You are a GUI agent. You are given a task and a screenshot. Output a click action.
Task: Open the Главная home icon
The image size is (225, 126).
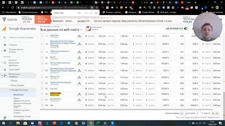pos(5,45)
